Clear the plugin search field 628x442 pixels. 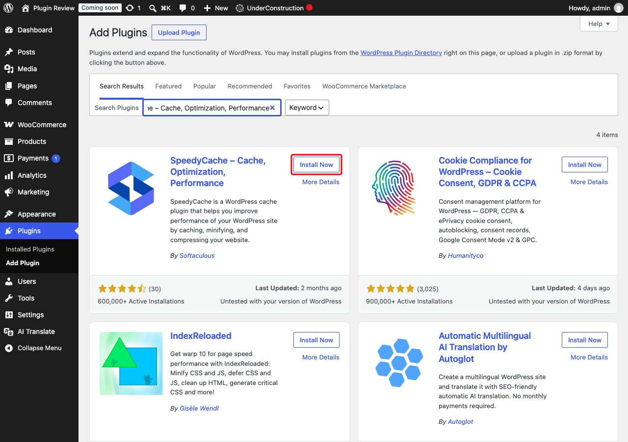pyautogui.click(x=272, y=108)
